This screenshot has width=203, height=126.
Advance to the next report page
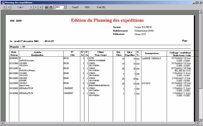point(31,7)
